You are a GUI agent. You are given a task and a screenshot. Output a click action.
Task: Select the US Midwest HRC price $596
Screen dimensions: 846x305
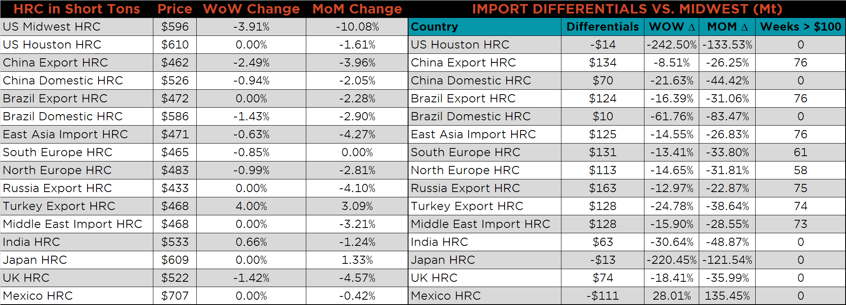click(175, 27)
